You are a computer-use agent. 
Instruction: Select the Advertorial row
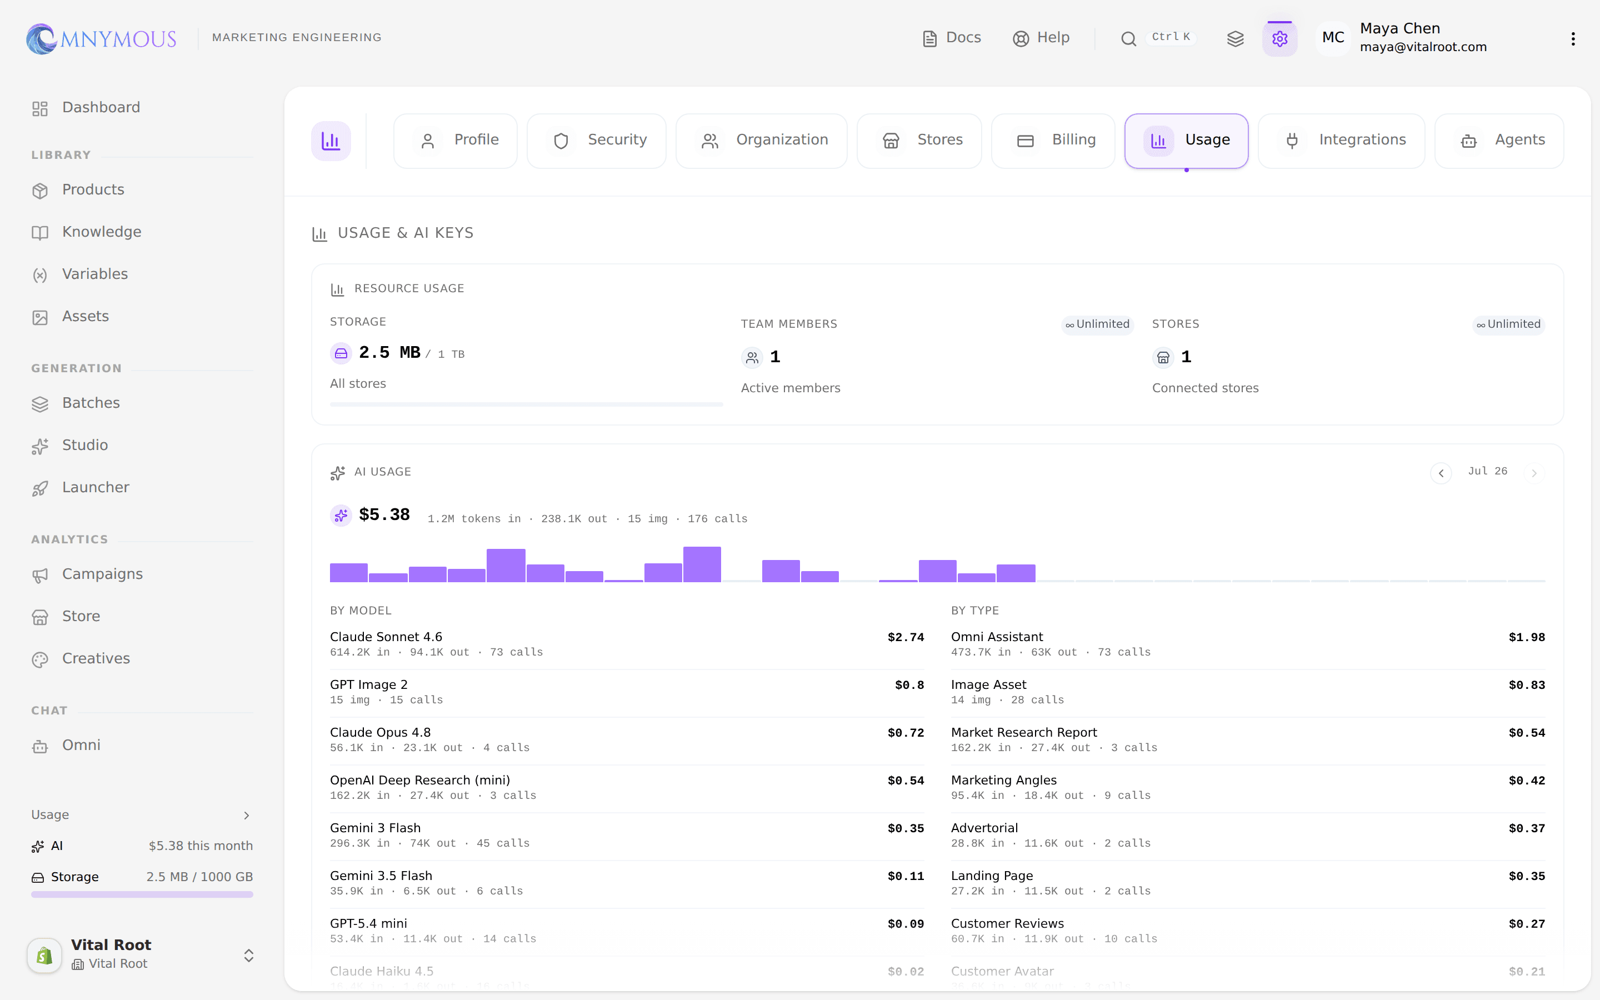click(1248, 836)
